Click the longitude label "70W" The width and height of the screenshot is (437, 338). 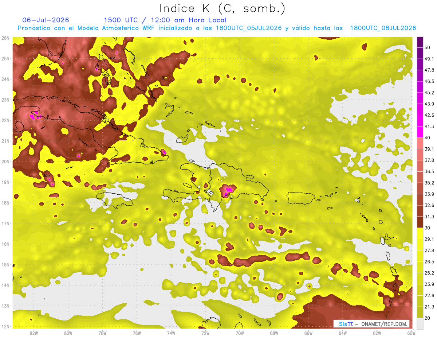pos(240,333)
